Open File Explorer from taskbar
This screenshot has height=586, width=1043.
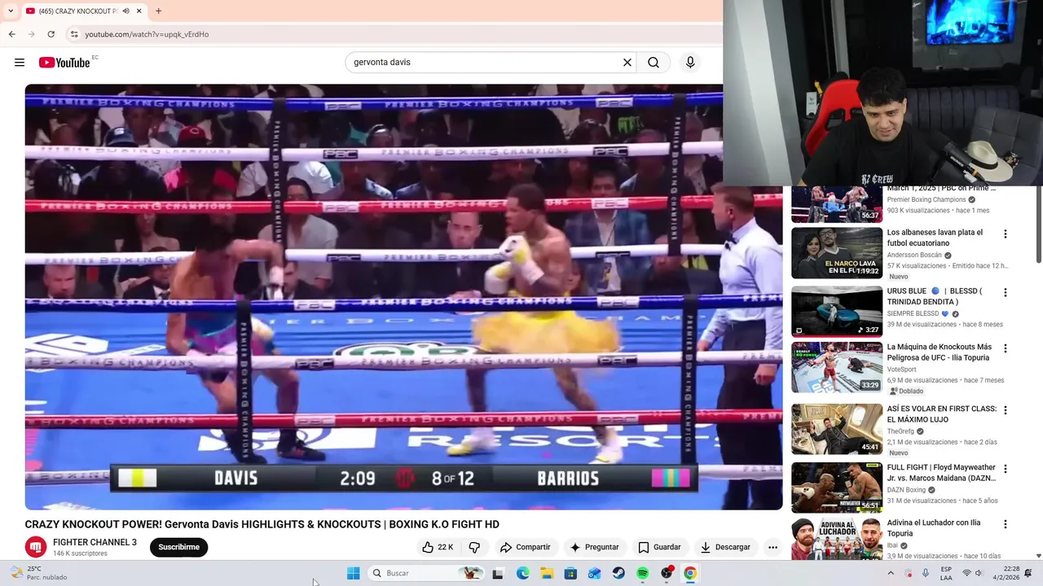pyautogui.click(x=547, y=573)
